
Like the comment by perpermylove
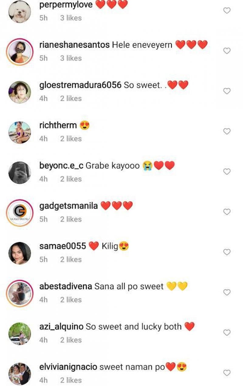[227, 11]
